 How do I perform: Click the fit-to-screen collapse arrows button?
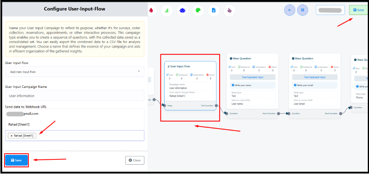tap(302, 10)
